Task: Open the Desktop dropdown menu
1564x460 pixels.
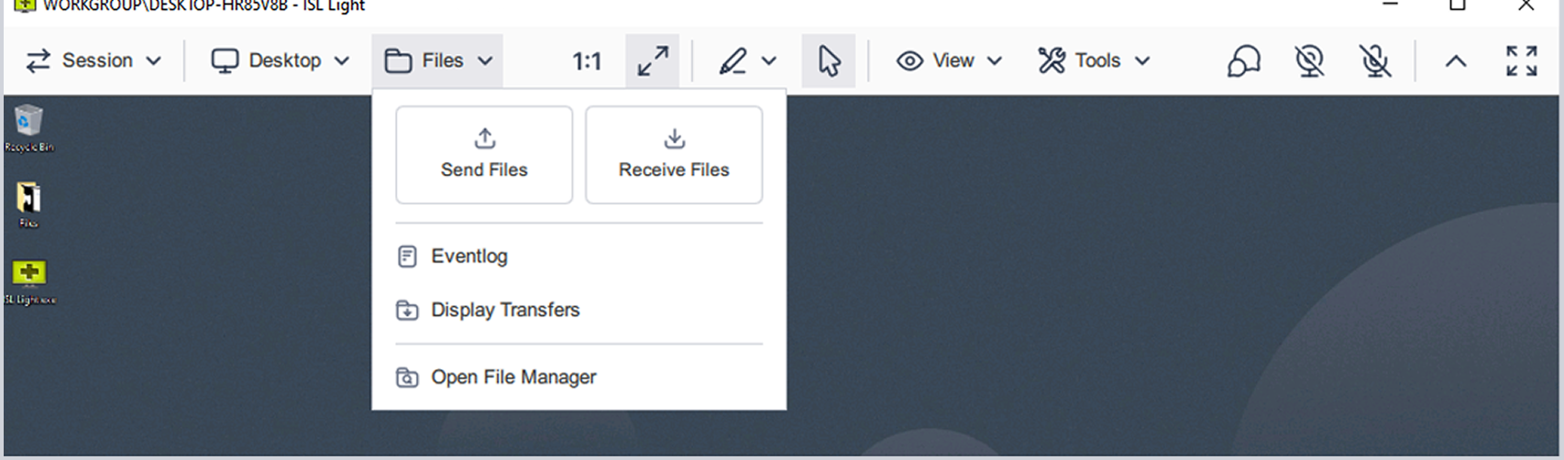Action: point(281,60)
